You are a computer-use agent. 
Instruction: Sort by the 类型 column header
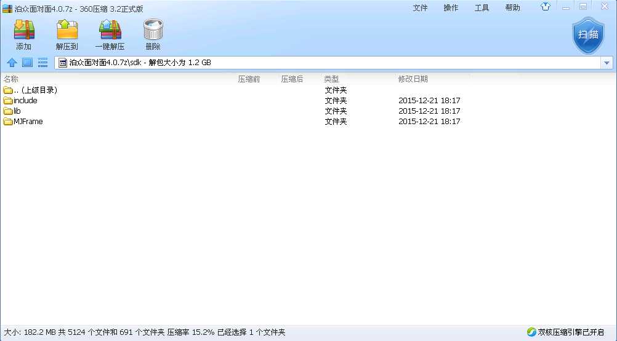pos(331,79)
